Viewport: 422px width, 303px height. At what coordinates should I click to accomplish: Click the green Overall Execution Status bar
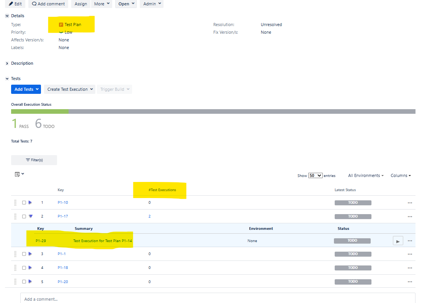pyautogui.click(x=39, y=111)
